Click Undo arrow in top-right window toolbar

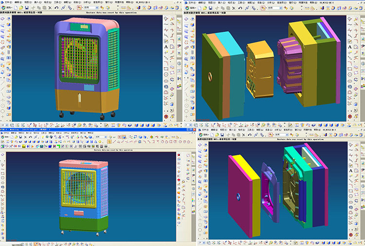pyautogui.click(x=240, y=8)
